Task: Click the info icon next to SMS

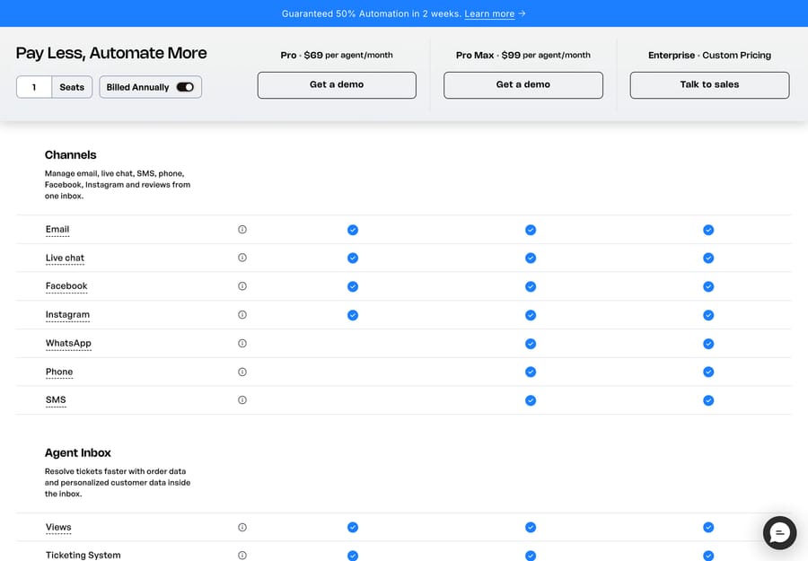Action: point(242,399)
